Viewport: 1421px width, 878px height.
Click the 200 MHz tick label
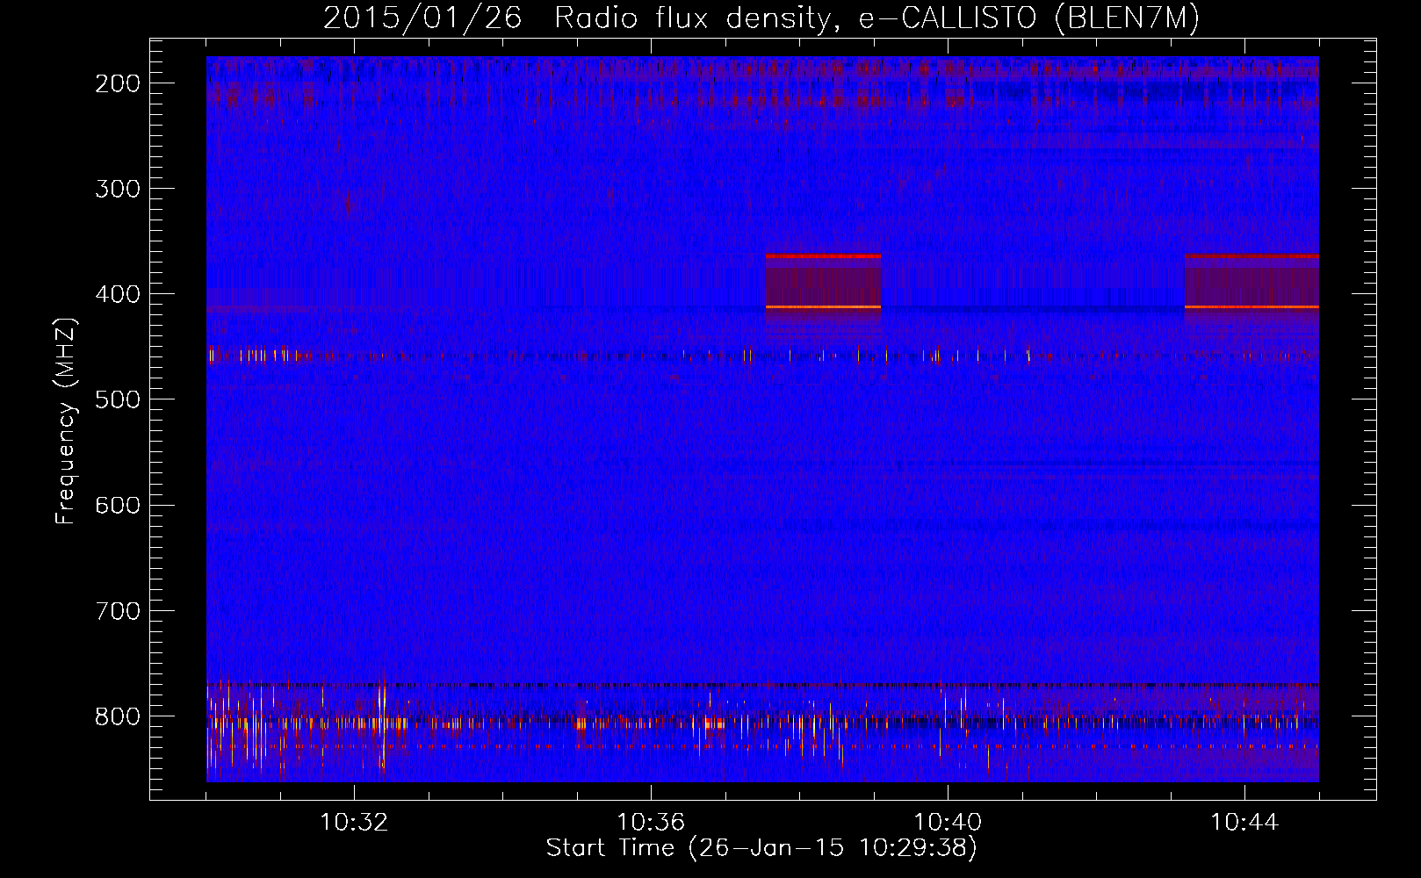coord(116,83)
